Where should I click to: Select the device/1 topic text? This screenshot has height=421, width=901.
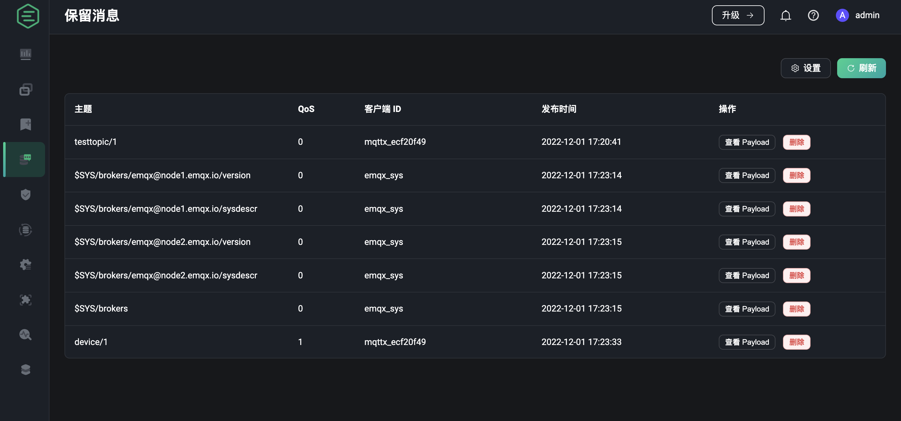[x=91, y=342]
